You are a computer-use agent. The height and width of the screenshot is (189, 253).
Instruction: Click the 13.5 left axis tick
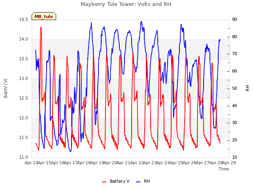click(x=24, y=59)
